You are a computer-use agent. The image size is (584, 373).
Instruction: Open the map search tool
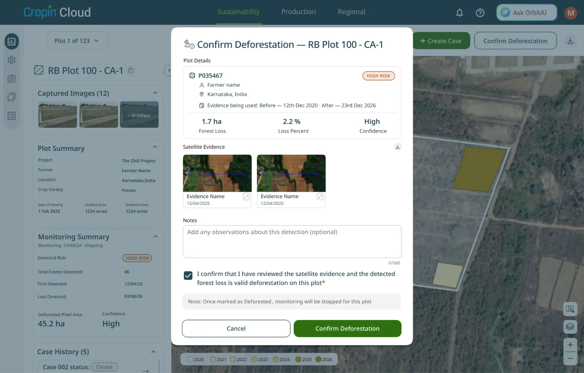pyautogui.click(x=570, y=309)
